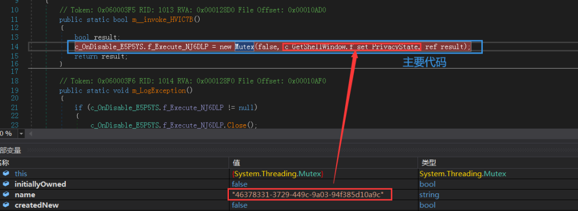The image size is (578, 211).
Task: Click the m__invoke_HVIC7B method name
Action: 163,20
